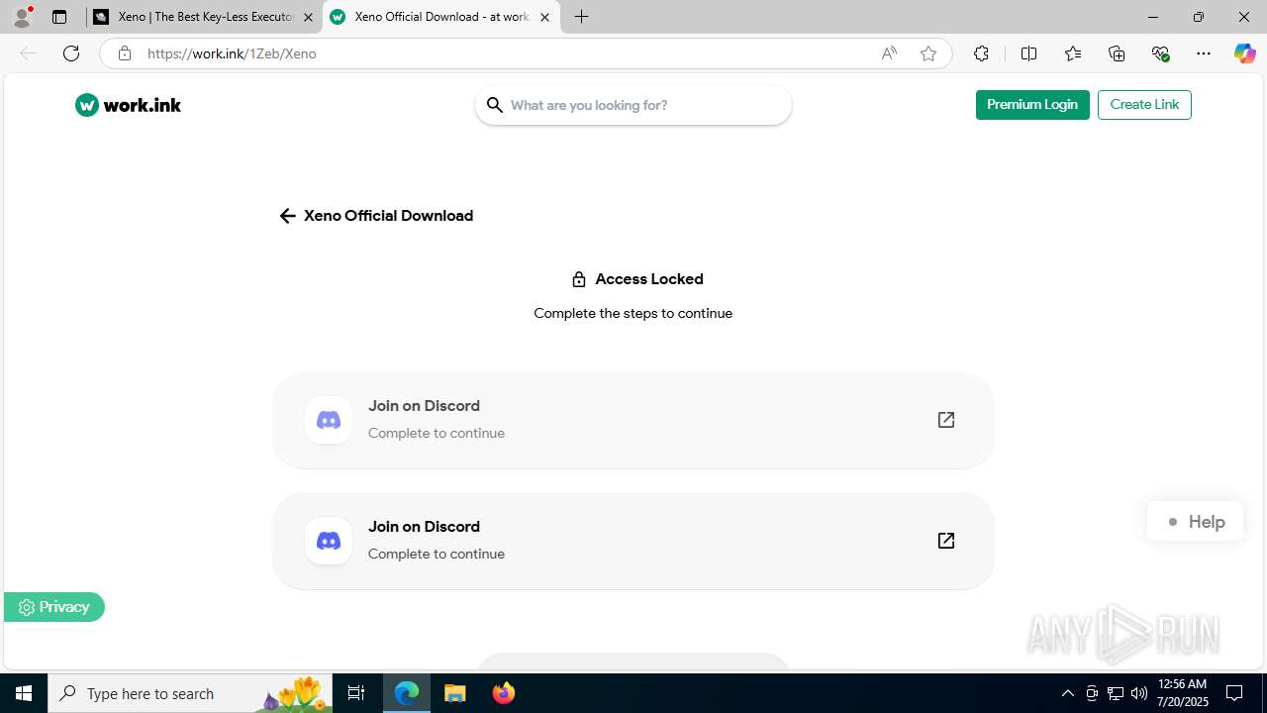Go back to the previous page
The width and height of the screenshot is (1267, 713).
click(28, 53)
